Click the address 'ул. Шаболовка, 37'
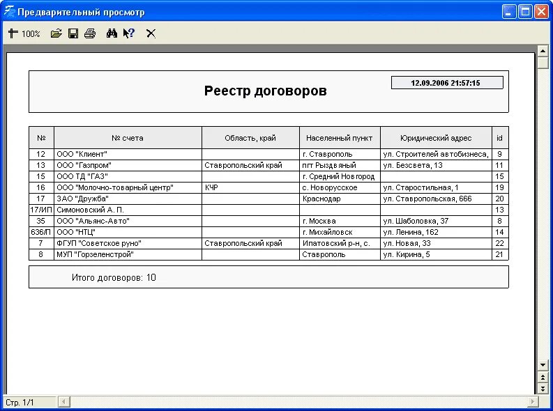 [436, 221]
